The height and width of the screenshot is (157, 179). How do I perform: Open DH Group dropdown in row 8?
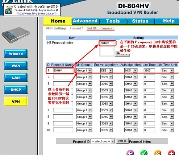point(84,117)
